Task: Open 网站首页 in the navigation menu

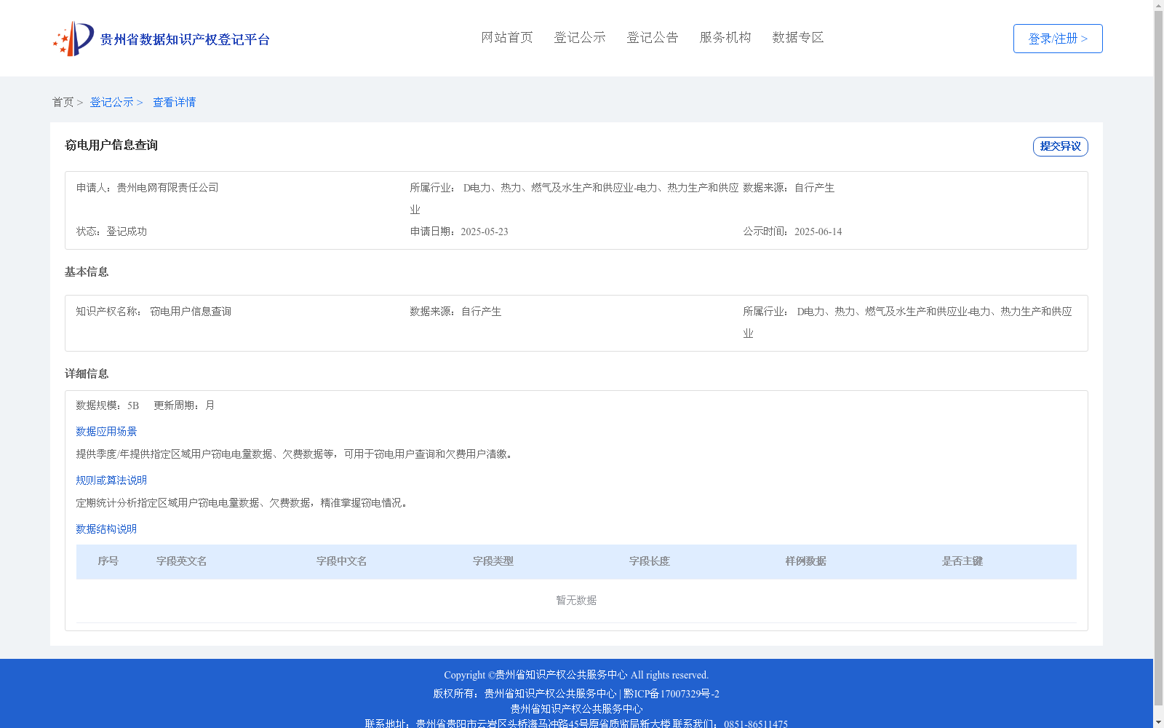Action: (x=507, y=38)
